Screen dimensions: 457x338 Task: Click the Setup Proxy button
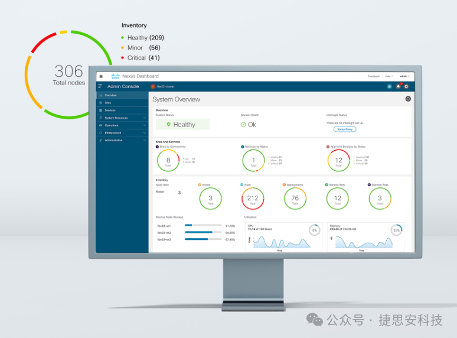coord(345,129)
